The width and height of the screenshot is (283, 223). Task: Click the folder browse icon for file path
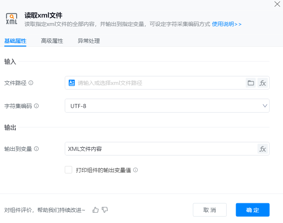click(x=251, y=83)
